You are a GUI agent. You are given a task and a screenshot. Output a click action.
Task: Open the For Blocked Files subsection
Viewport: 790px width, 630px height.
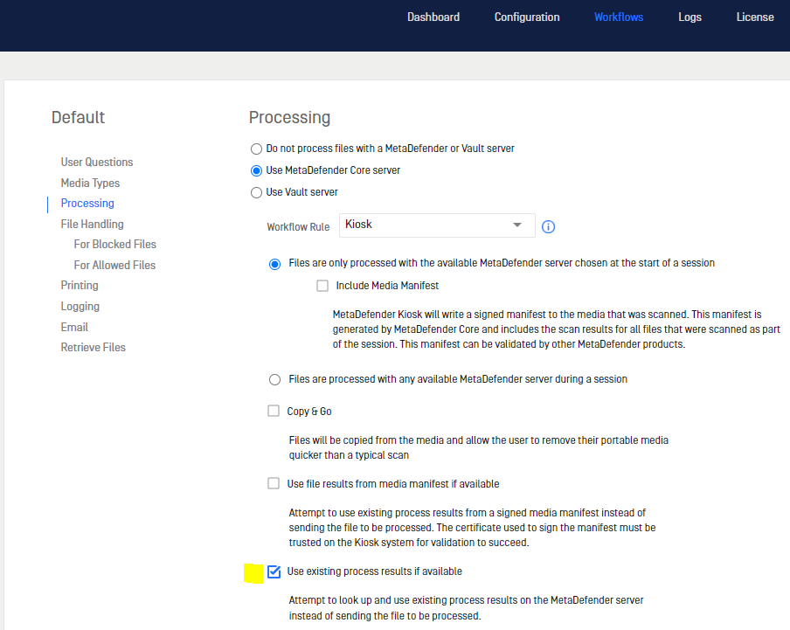114,245
